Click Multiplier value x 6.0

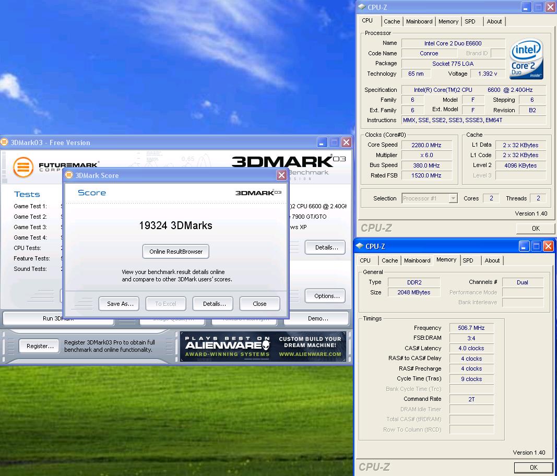coord(426,155)
